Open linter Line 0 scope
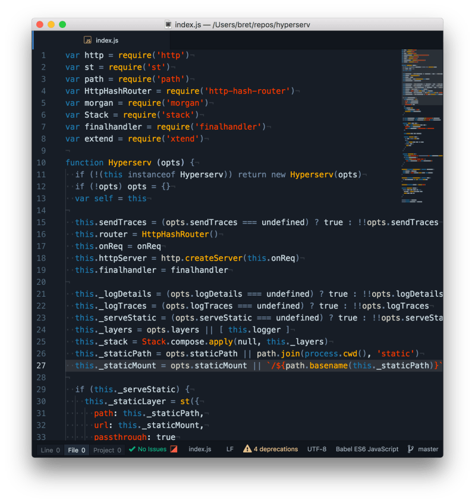This screenshot has width=475, height=503. 51,450
